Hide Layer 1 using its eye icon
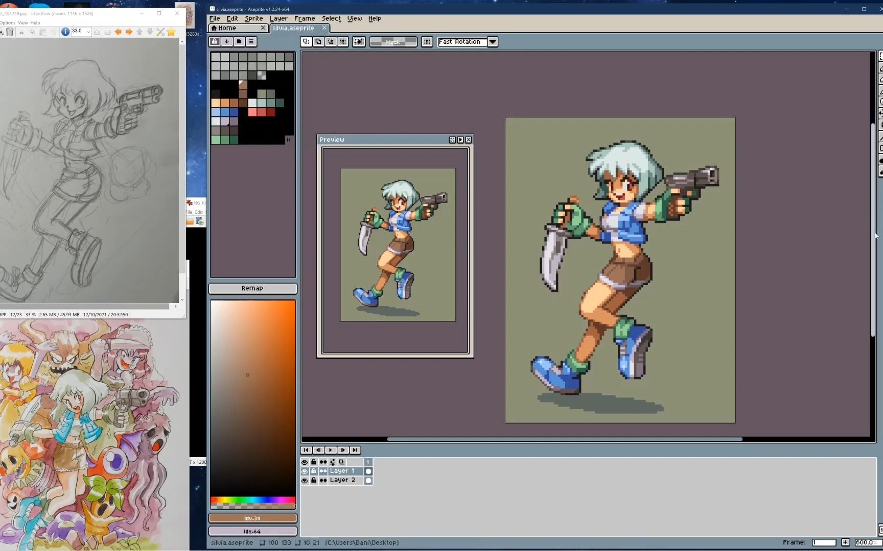 tap(305, 471)
